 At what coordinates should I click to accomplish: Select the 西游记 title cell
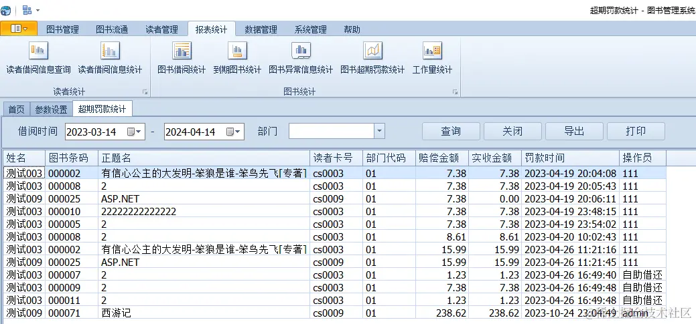pos(204,313)
